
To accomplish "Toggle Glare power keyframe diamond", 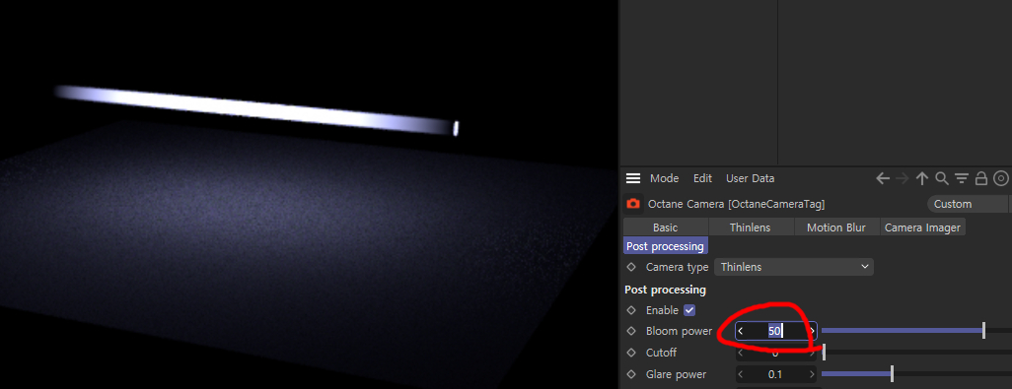I will (x=631, y=374).
